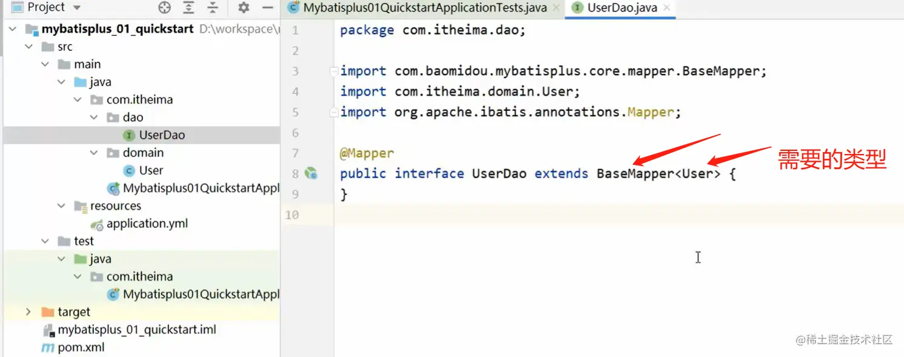
Task: Open the Project view dropdown
Action: pyautogui.click(x=77, y=7)
